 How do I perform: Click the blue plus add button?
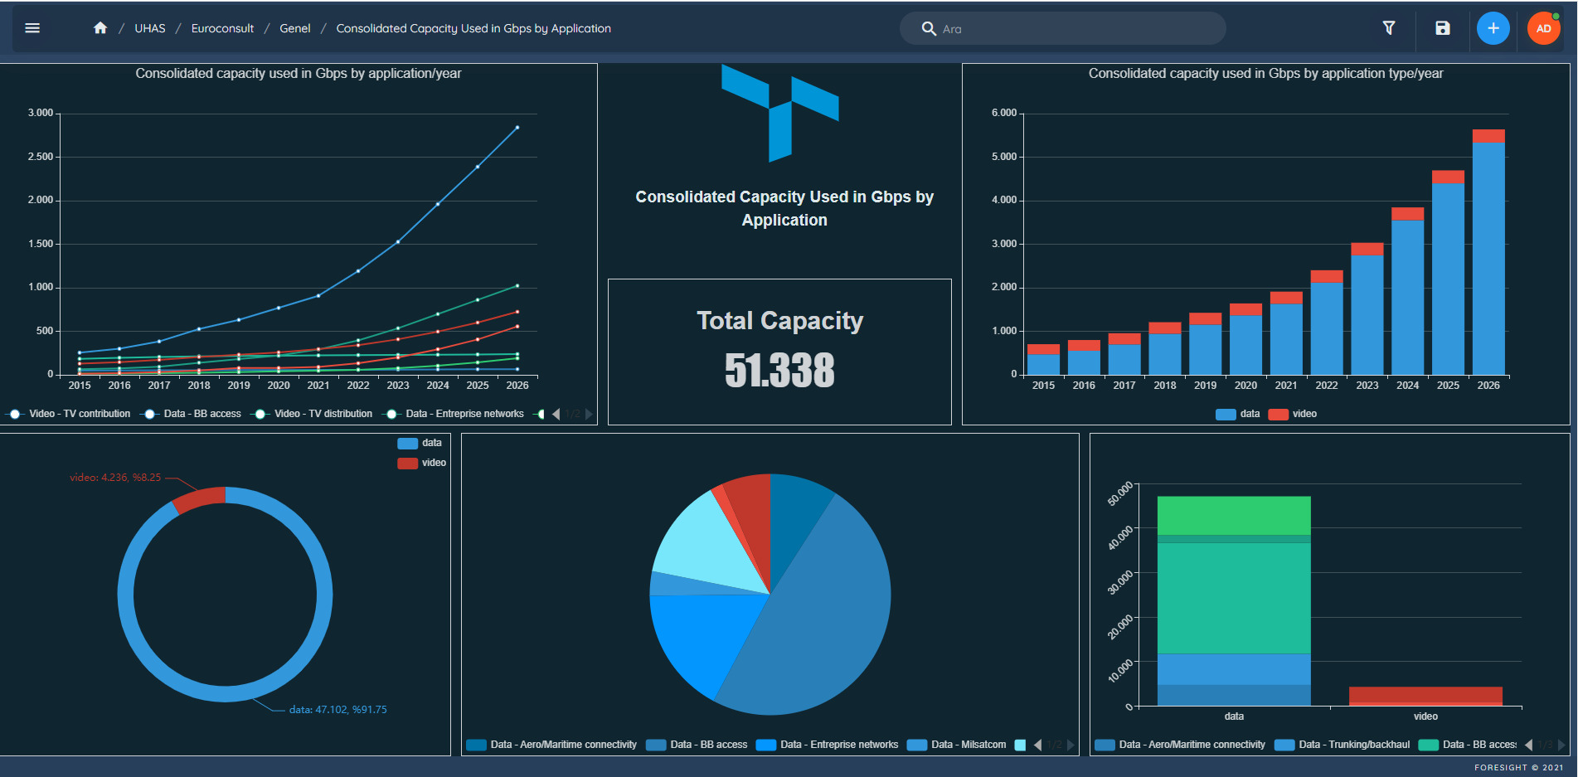coord(1493,28)
